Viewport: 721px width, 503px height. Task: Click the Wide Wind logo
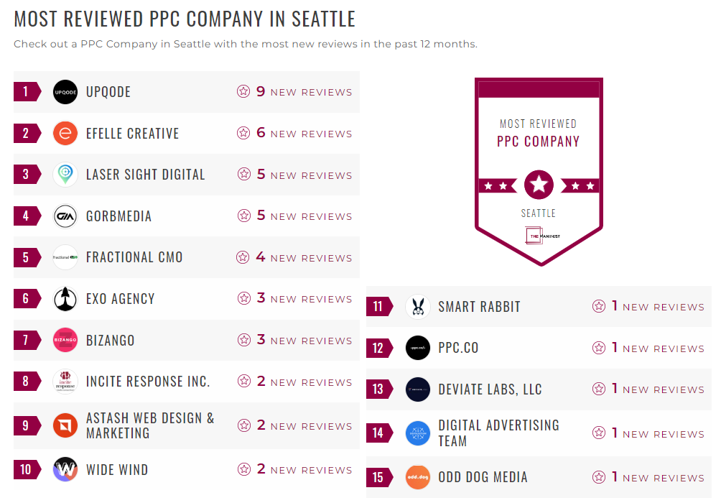[65, 469]
